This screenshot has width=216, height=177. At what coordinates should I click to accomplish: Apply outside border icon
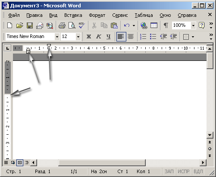point(186,37)
